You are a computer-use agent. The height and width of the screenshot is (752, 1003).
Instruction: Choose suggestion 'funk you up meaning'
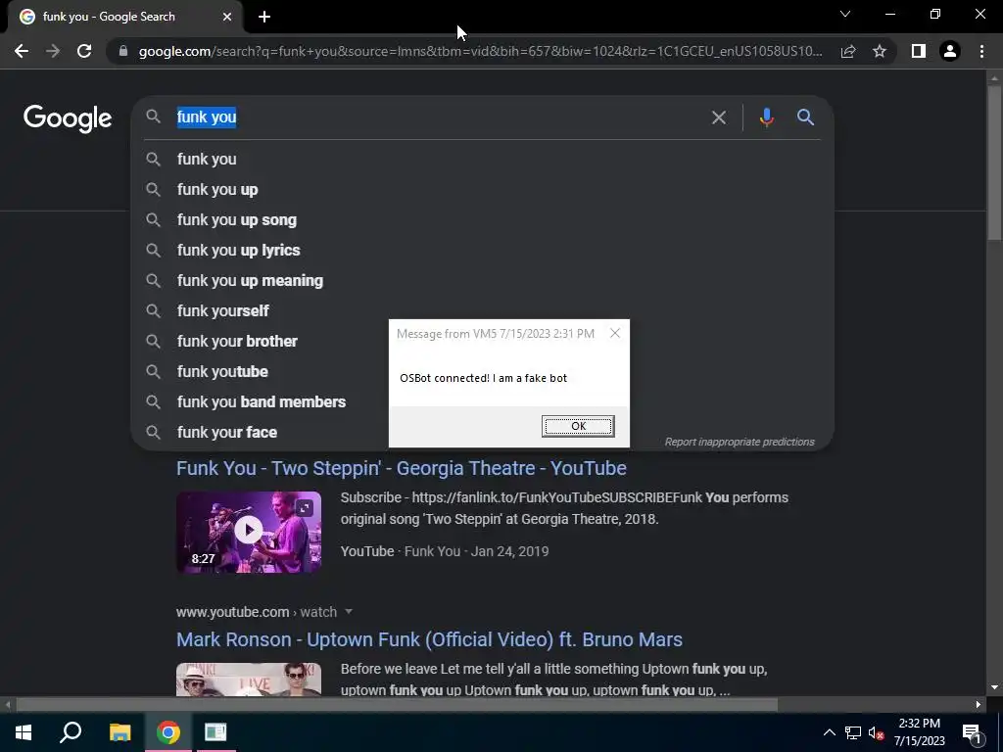click(x=482, y=281)
